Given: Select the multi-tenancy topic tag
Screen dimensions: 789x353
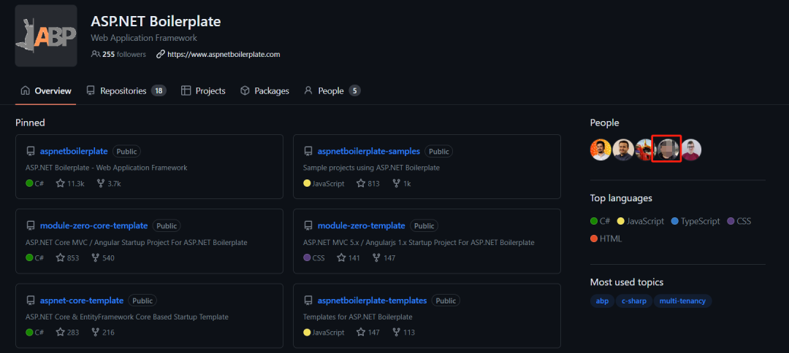Looking at the screenshot, I should [682, 301].
